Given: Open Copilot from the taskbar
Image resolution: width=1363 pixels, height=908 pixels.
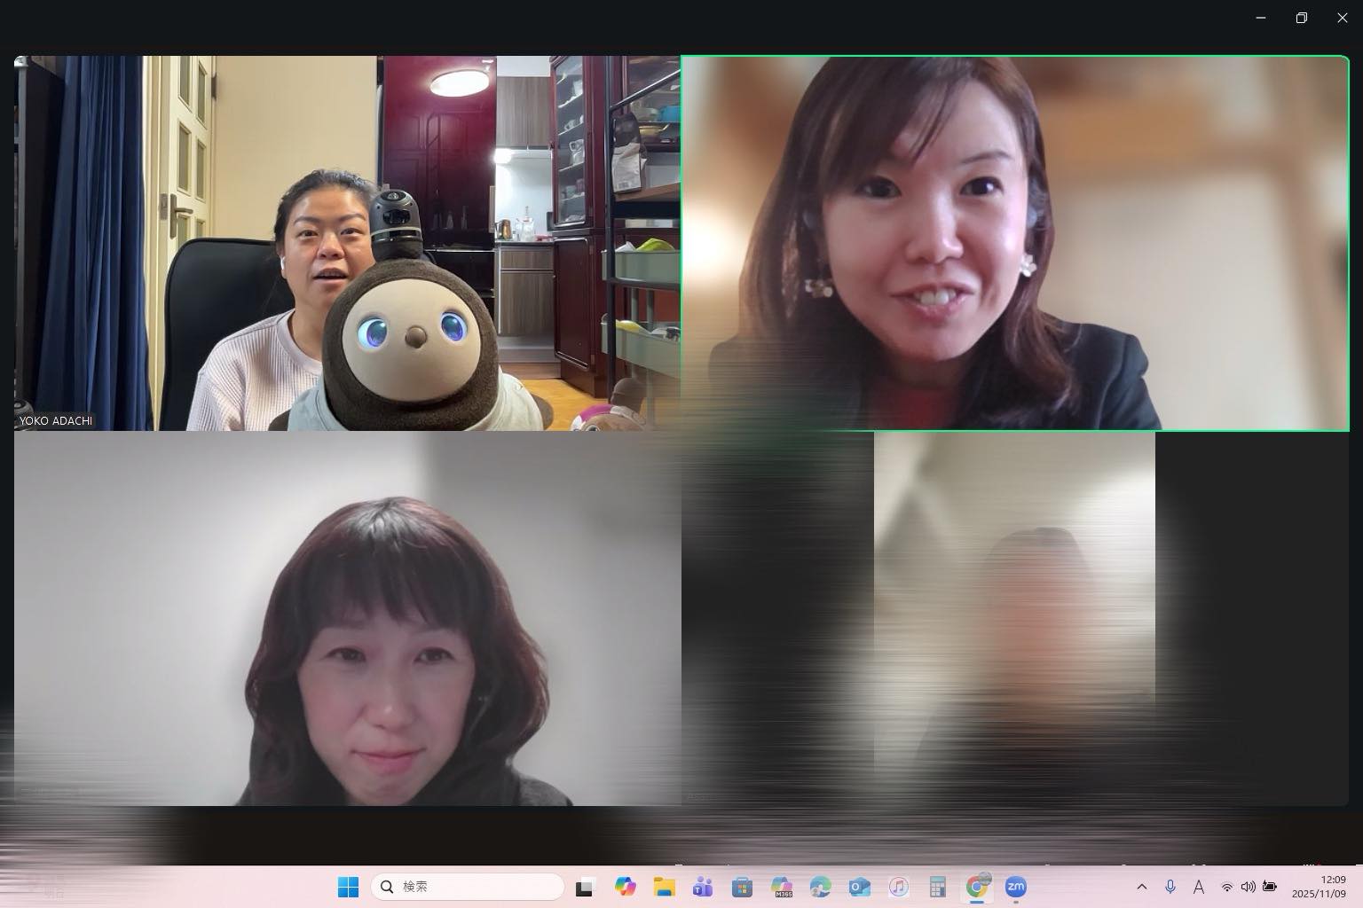Looking at the screenshot, I should (625, 887).
